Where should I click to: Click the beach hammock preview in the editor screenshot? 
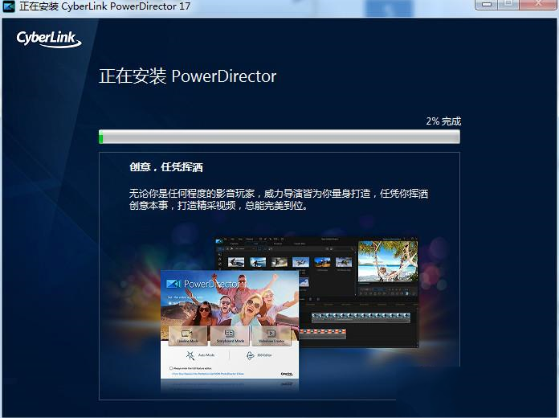point(387,260)
